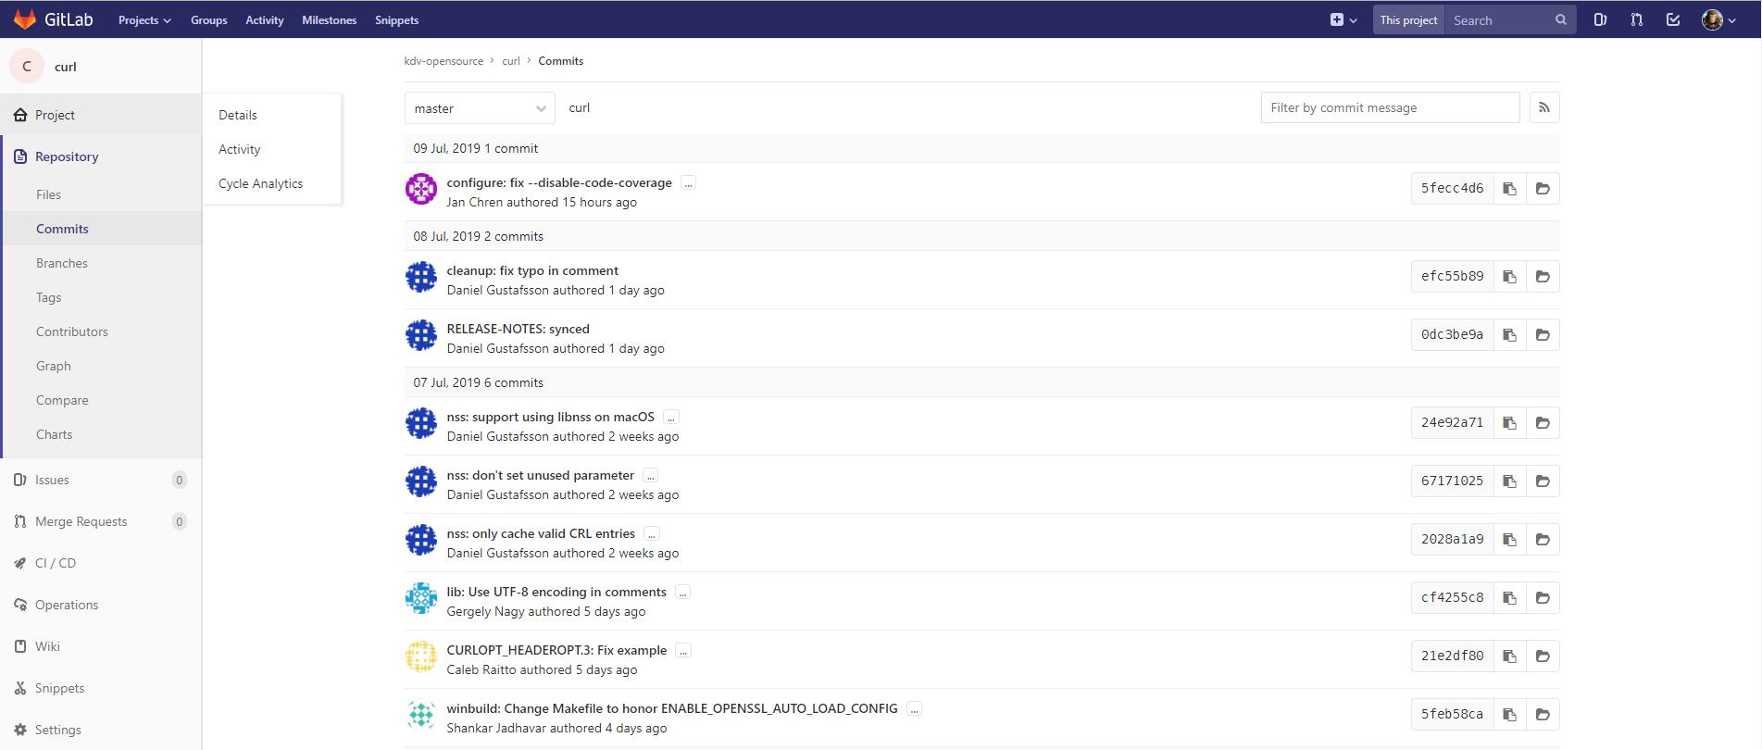Screen dimensions: 1762x750
Task: Click the commits RSS feed icon
Action: pyautogui.click(x=1543, y=107)
